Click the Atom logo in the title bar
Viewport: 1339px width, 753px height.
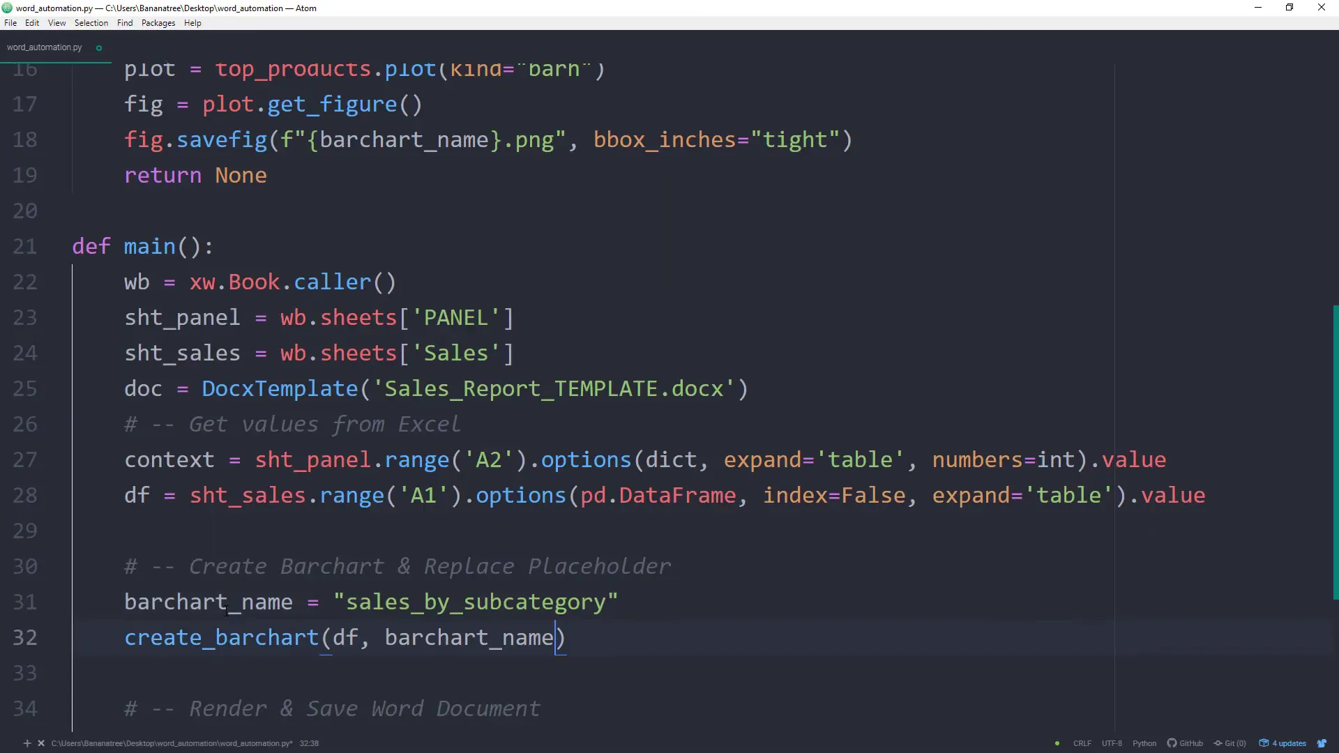point(6,8)
